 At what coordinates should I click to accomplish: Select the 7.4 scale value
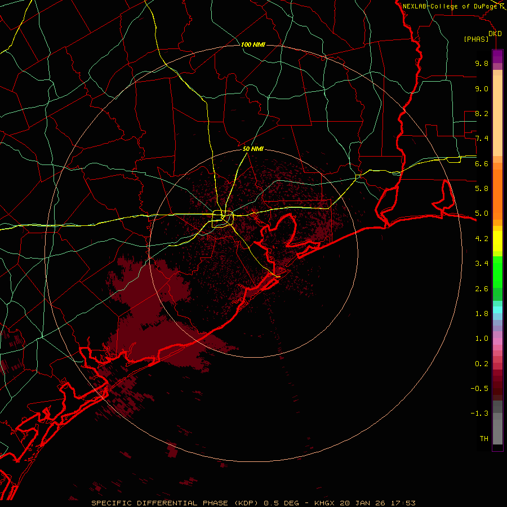[482, 139]
